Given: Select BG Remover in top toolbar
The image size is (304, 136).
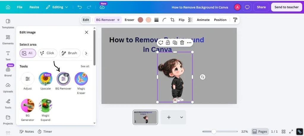Looking at the screenshot, I should point(108,20).
